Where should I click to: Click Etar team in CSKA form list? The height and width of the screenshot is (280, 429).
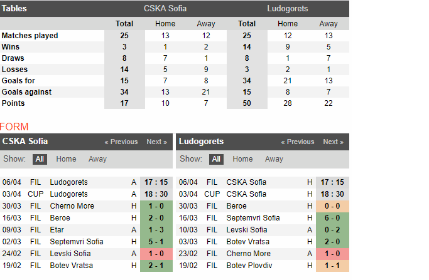(x=57, y=230)
